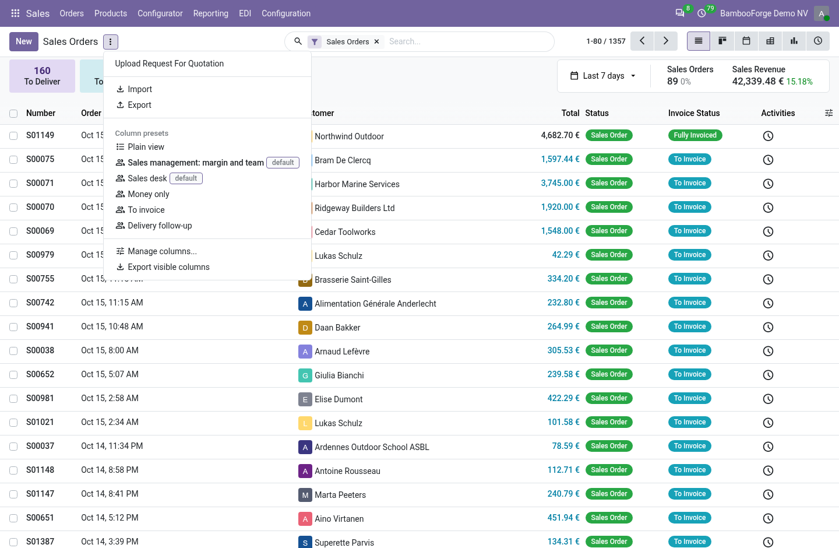
Task: Select checkbox for order S01021
Action: (13, 423)
